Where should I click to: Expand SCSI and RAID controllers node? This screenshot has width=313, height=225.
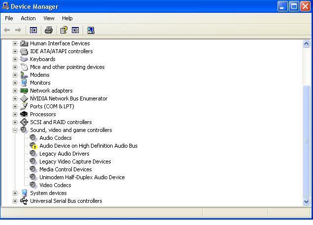[15, 122]
